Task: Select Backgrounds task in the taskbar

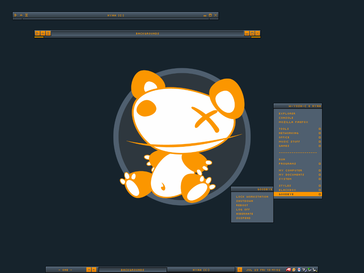Action: coord(133,270)
